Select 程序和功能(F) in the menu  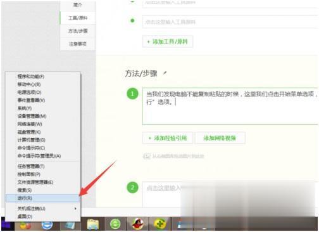pos(43,77)
